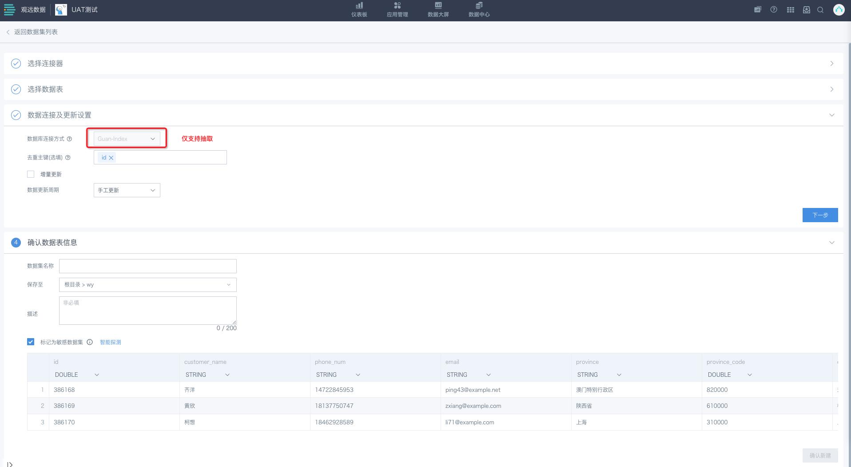Change the id column DOUBLE type dropdown
Image resolution: width=851 pixels, height=467 pixels.
77,375
